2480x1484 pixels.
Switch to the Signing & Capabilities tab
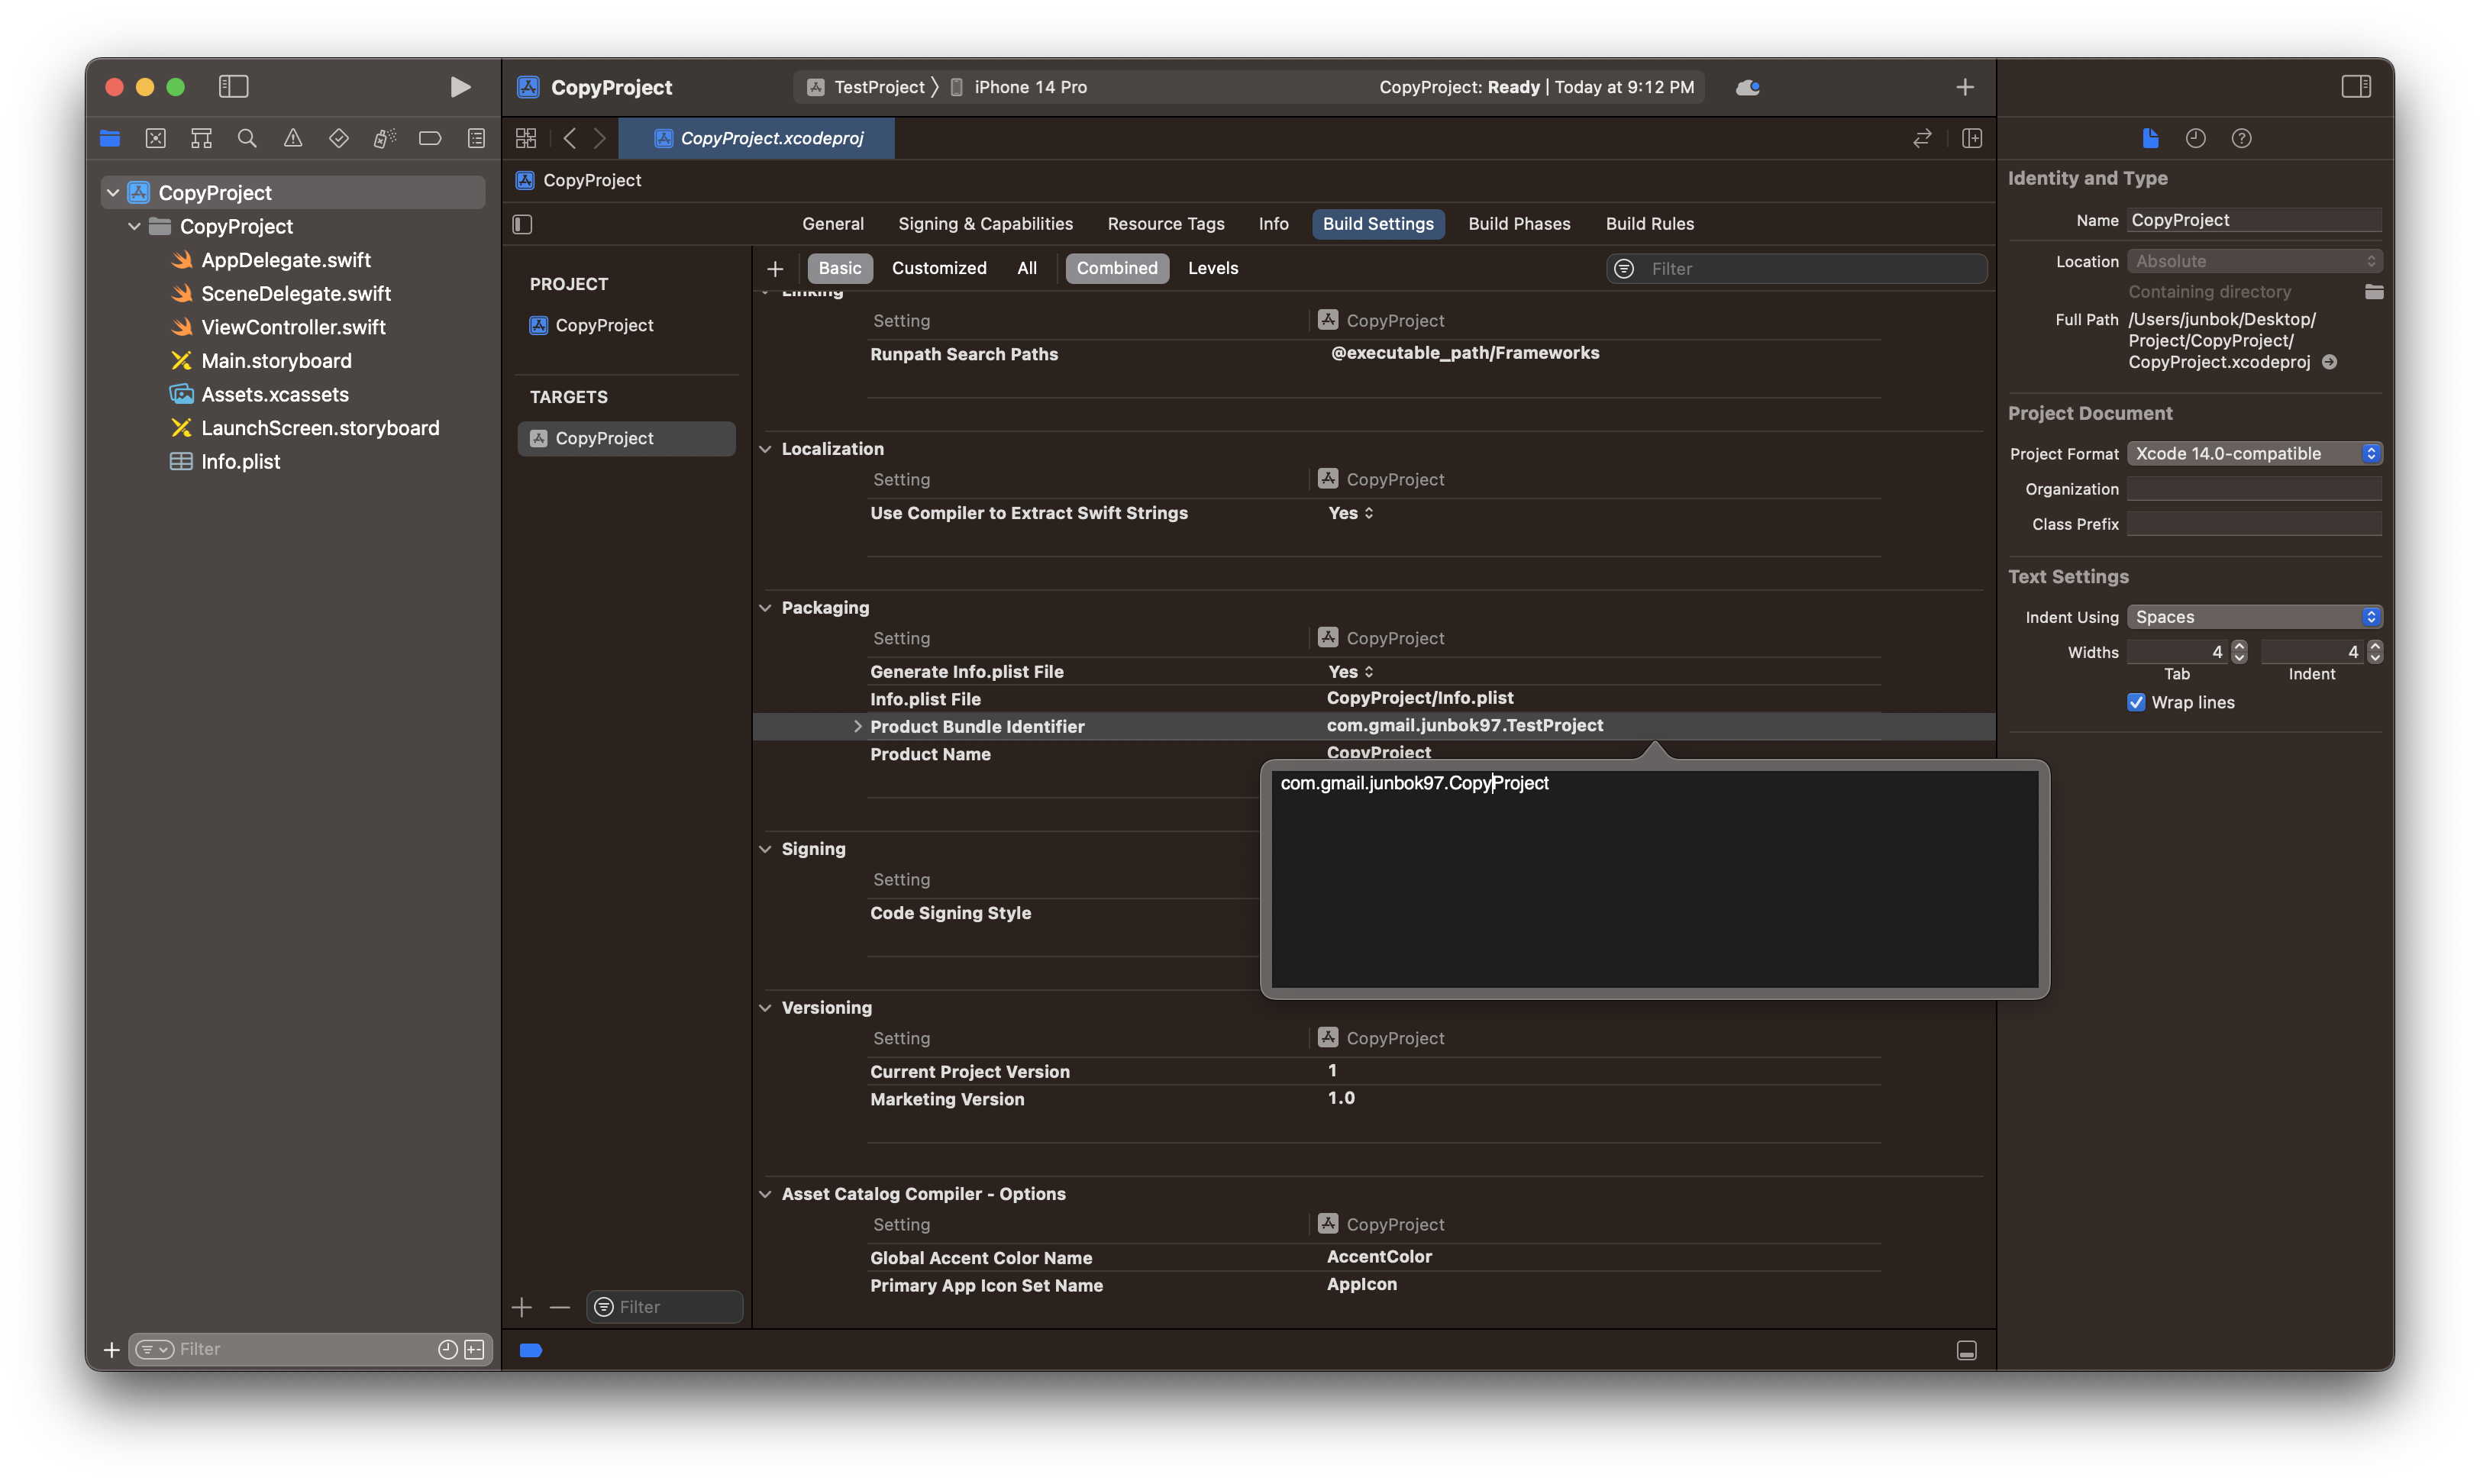985,224
